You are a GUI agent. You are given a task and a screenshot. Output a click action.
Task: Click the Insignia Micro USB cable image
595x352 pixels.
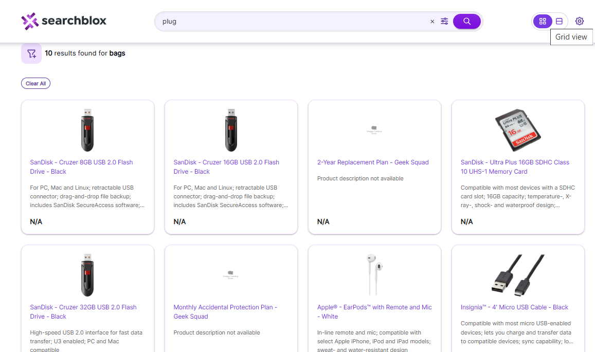tap(518, 275)
